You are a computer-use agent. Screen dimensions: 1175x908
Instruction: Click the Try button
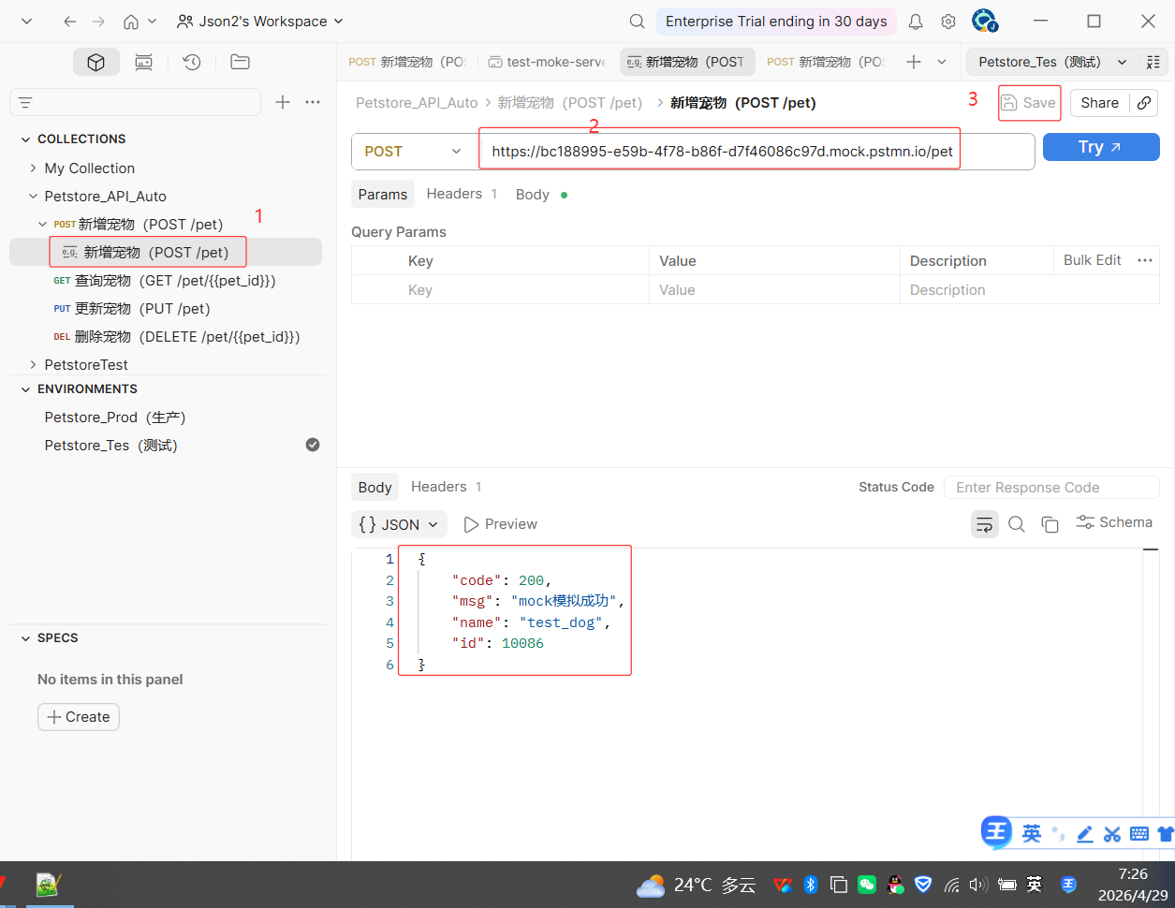(1101, 147)
